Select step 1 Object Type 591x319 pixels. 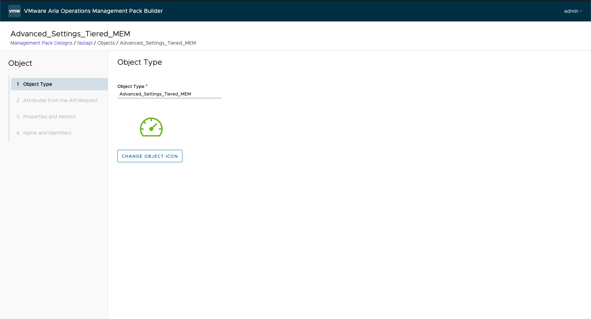[x=37, y=84]
